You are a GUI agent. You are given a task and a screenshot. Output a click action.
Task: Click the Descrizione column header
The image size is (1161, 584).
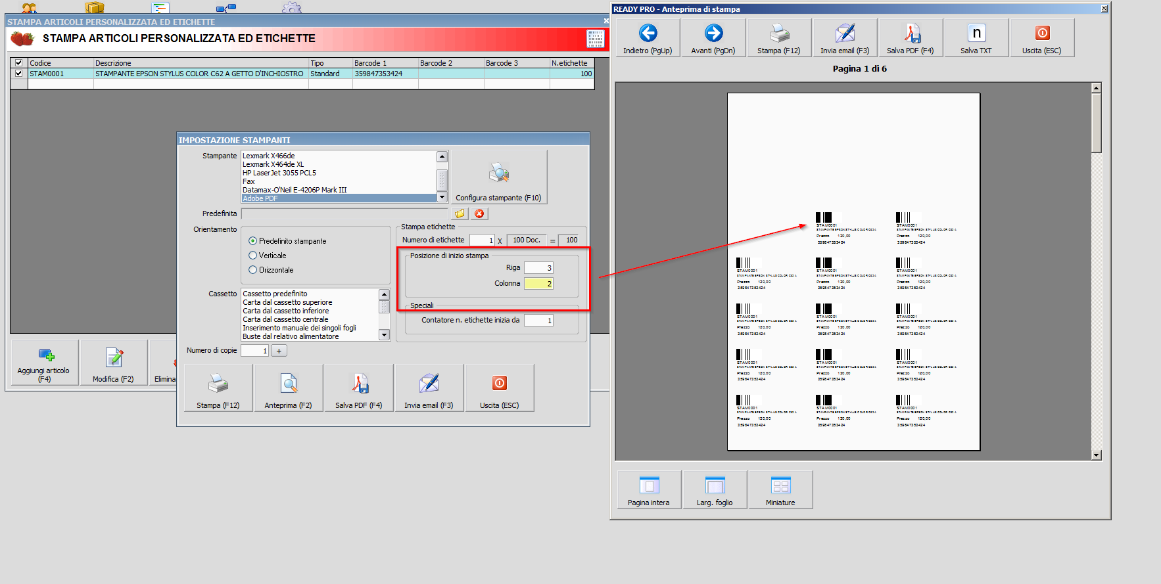tap(201, 63)
